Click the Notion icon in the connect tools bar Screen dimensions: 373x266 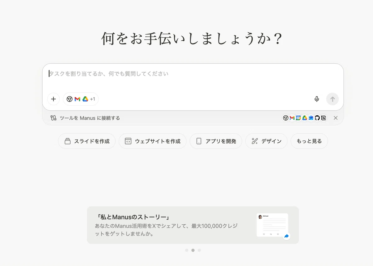click(324, 118)
